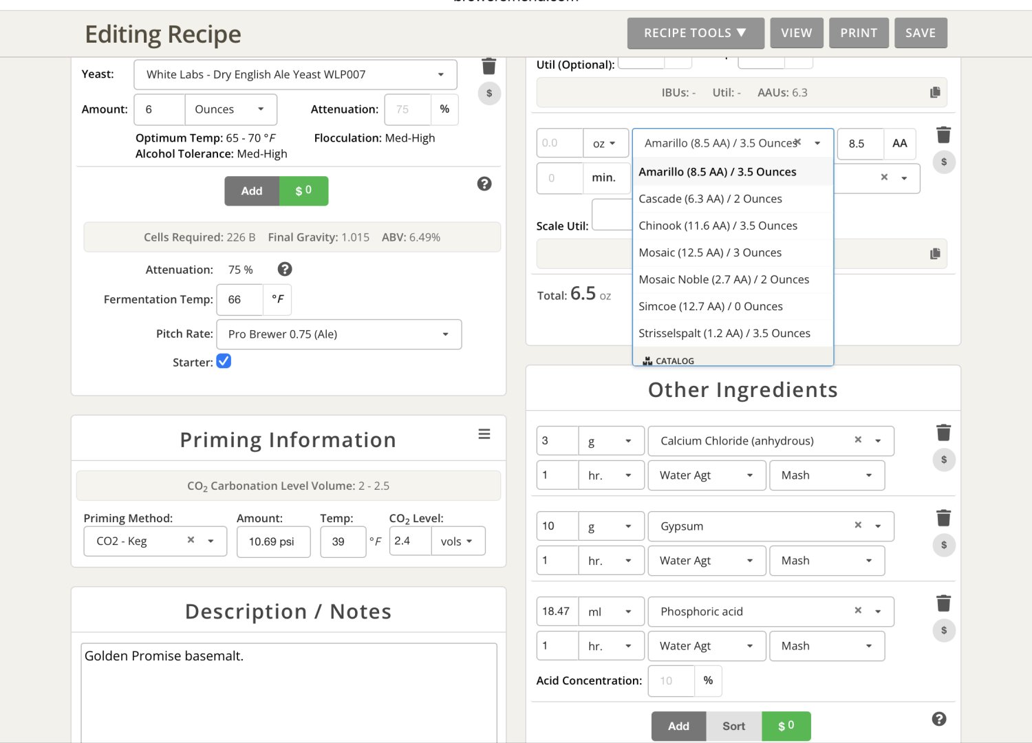Click the VIEW button

pos(797,33)
